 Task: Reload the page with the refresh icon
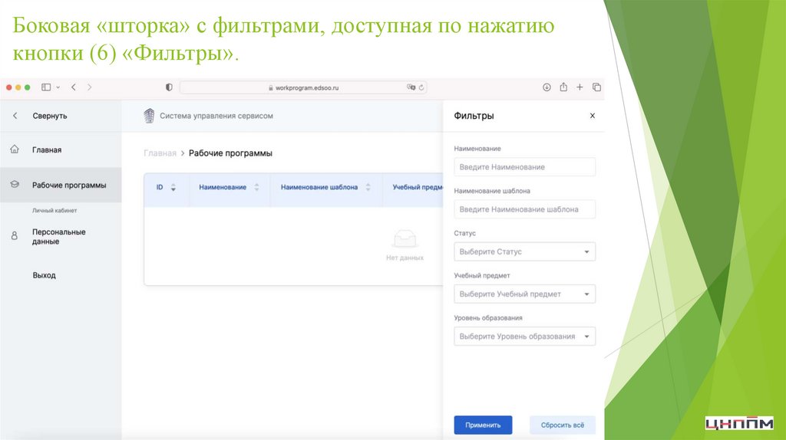[x=421, y=87]
